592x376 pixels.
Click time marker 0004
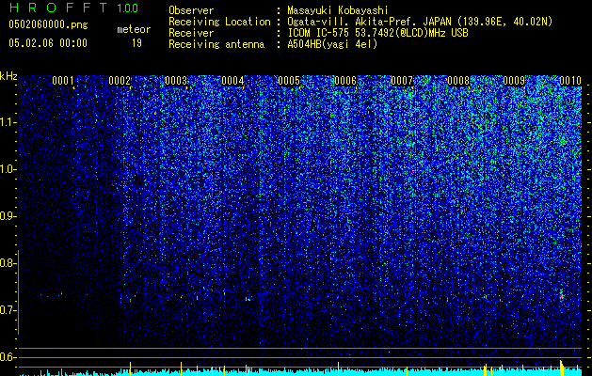232,81
